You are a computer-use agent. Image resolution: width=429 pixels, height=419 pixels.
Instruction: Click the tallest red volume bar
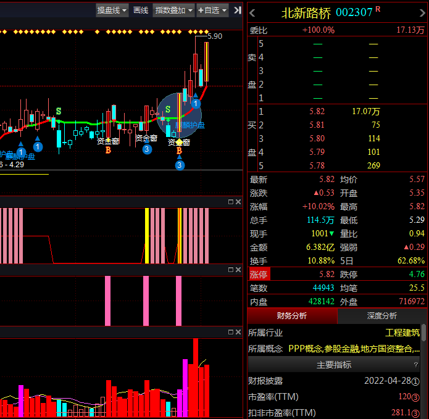(x=196, y=378)
